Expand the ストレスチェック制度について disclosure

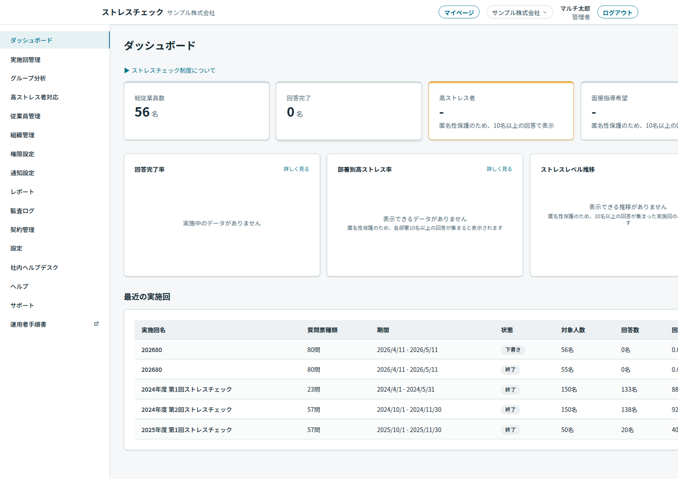[x=170, y=71]
